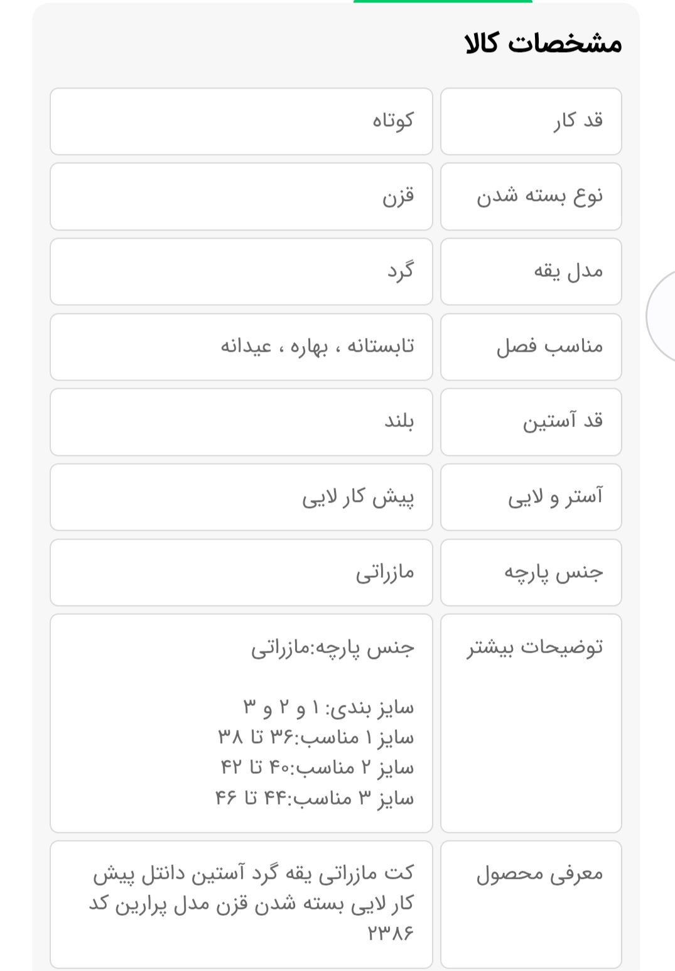Screen dimensions: 675x971
Task: Select the 'بلند' sleeve length value
Action: click(241, 421)
